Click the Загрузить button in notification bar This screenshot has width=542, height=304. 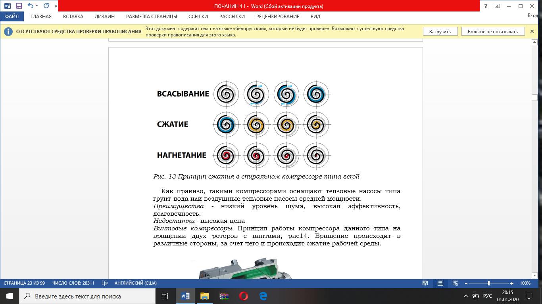[x=440, y=32]
